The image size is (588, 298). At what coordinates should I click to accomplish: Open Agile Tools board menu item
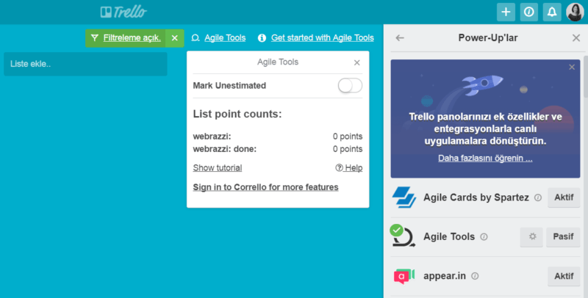[x=218, y=37]
